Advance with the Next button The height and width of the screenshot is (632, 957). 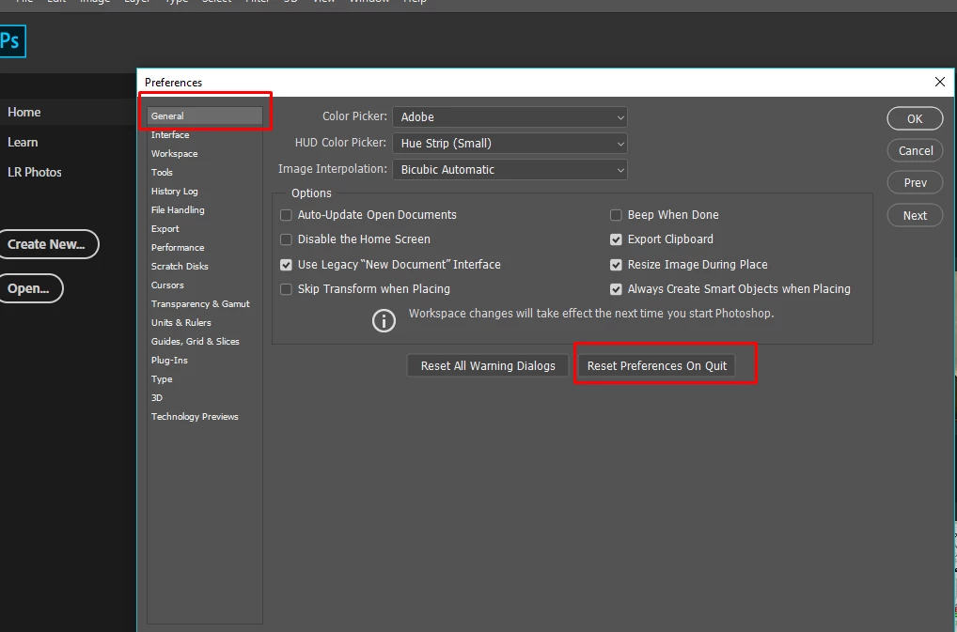pyautogui.click(x=915, y=215)
